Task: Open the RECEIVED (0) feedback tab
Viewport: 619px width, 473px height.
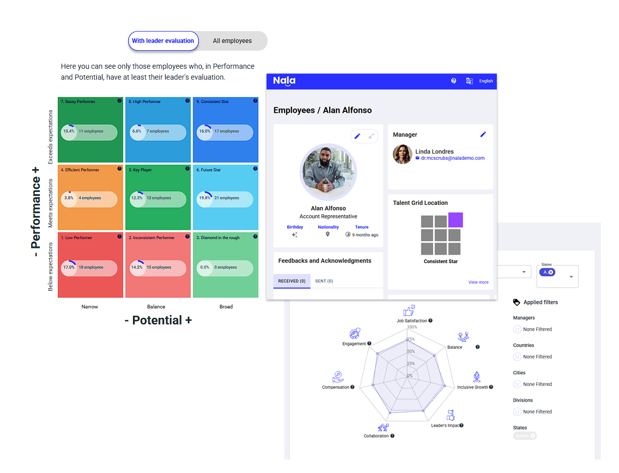Action: (291, 281)
